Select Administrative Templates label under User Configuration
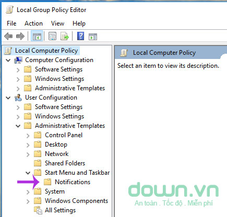 [x=70, y=126]
